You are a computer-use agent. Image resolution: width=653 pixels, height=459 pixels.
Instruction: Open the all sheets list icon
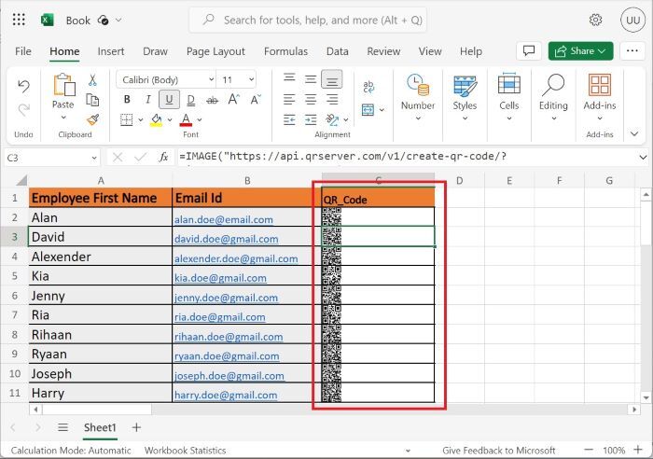(x=63, y=427)
